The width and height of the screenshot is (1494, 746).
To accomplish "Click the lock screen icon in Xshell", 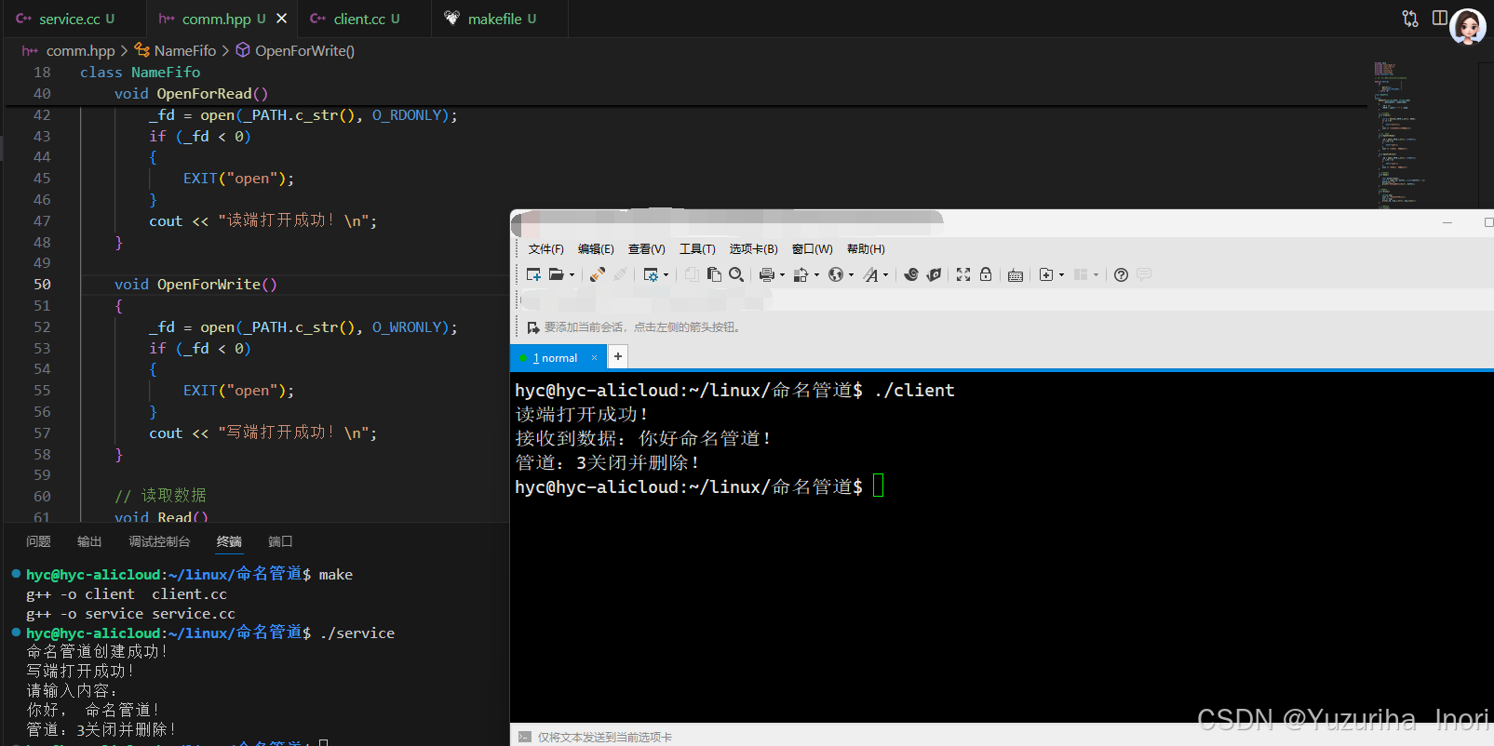I will coord(986,274).
